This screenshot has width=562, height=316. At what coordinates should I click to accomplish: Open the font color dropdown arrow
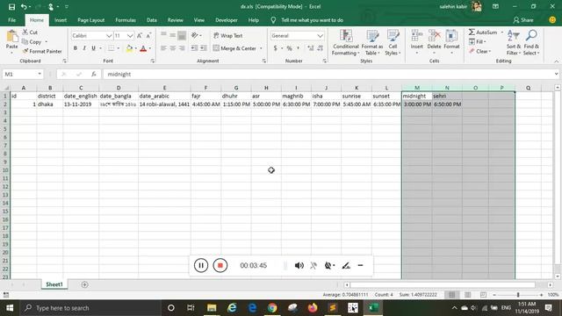coord(150,48)
